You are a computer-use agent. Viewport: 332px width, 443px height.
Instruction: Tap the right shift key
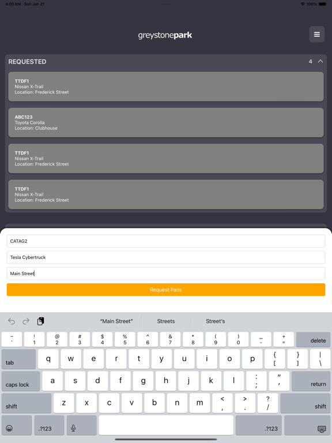tap(305, 403)
